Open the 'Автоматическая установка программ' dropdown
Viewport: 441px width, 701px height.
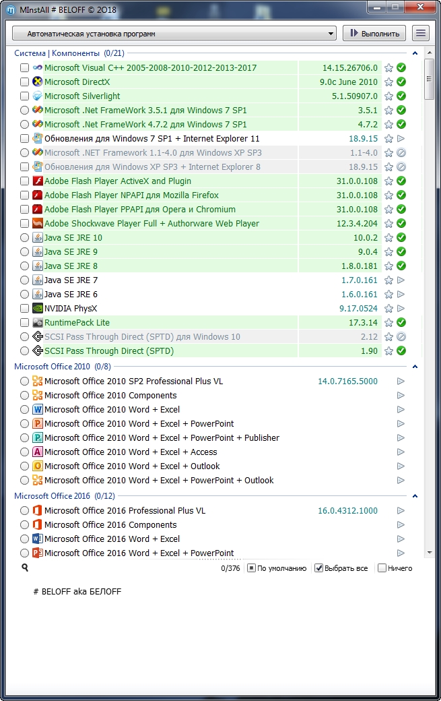coord(174,34)
